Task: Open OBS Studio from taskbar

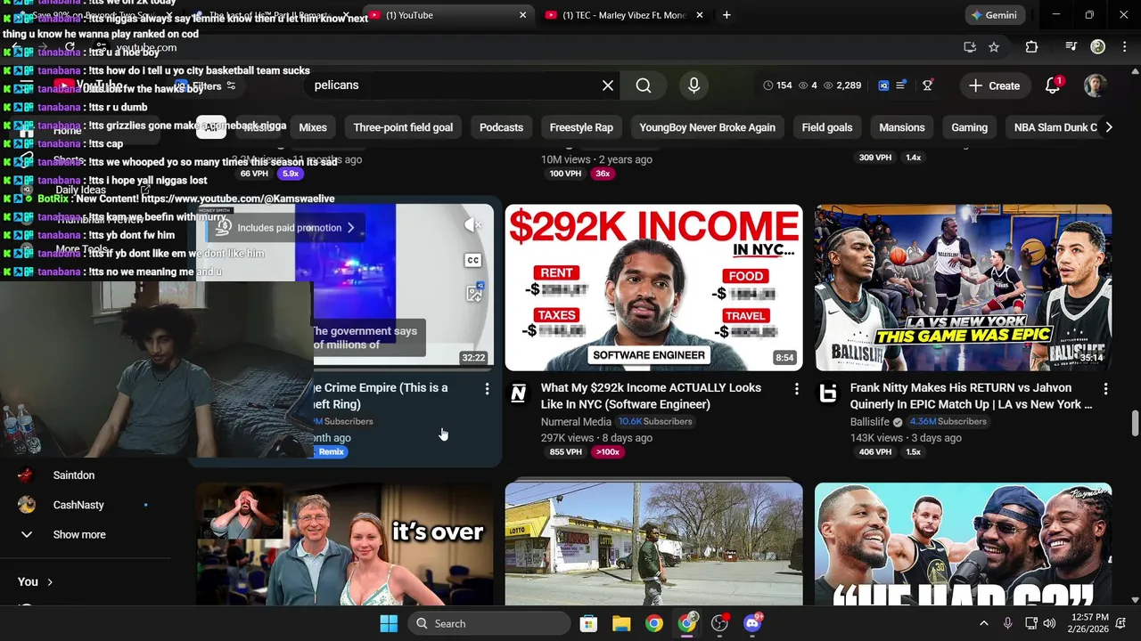Action: [x=719, y=623]
